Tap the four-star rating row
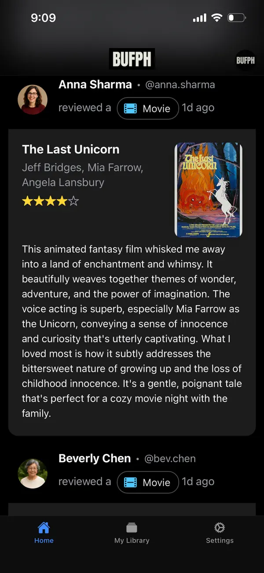 click(x=51, y=202)
